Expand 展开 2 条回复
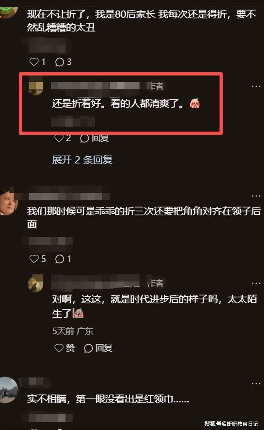This screenshot has height=430, width=264. pos(82,160)
